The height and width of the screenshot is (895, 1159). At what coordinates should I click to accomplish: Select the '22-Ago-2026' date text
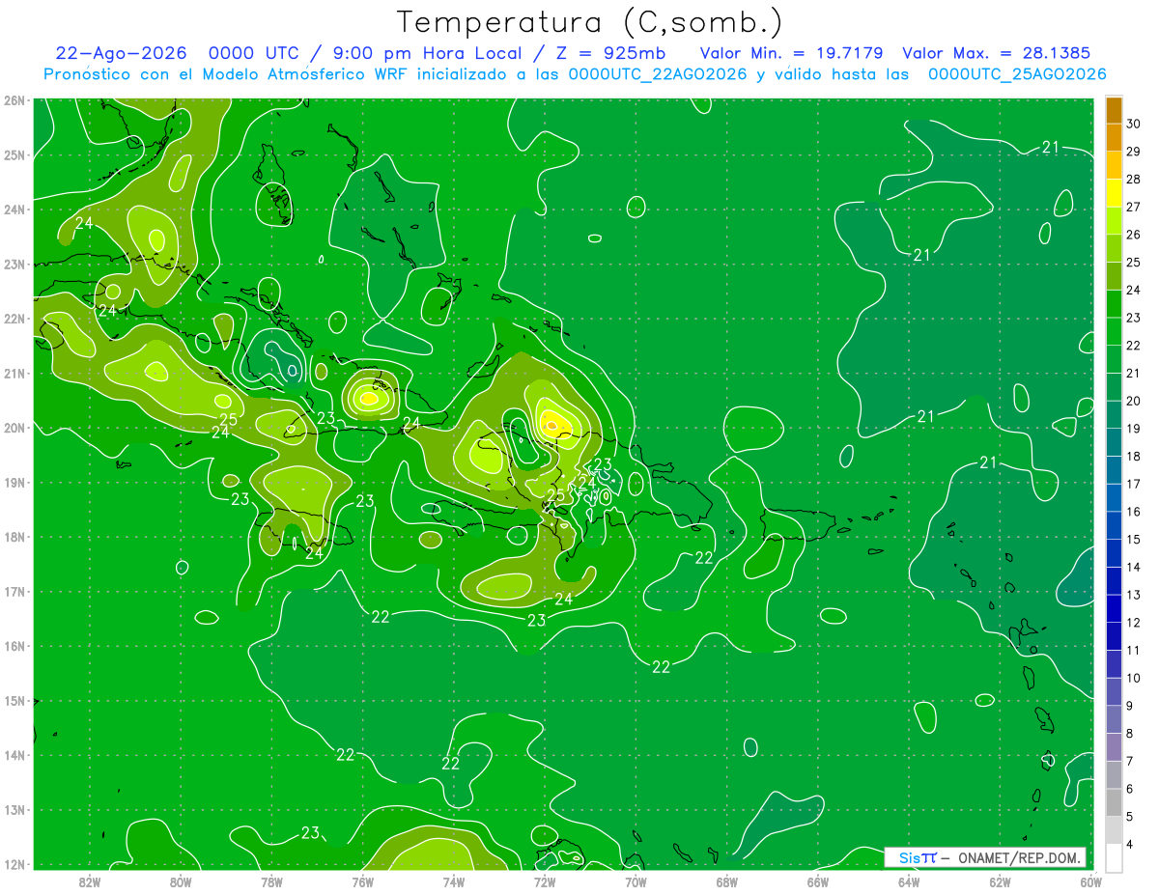121,53
